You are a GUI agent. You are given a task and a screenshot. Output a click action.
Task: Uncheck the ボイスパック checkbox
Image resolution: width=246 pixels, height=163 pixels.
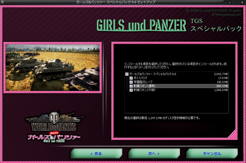(131, 78)
